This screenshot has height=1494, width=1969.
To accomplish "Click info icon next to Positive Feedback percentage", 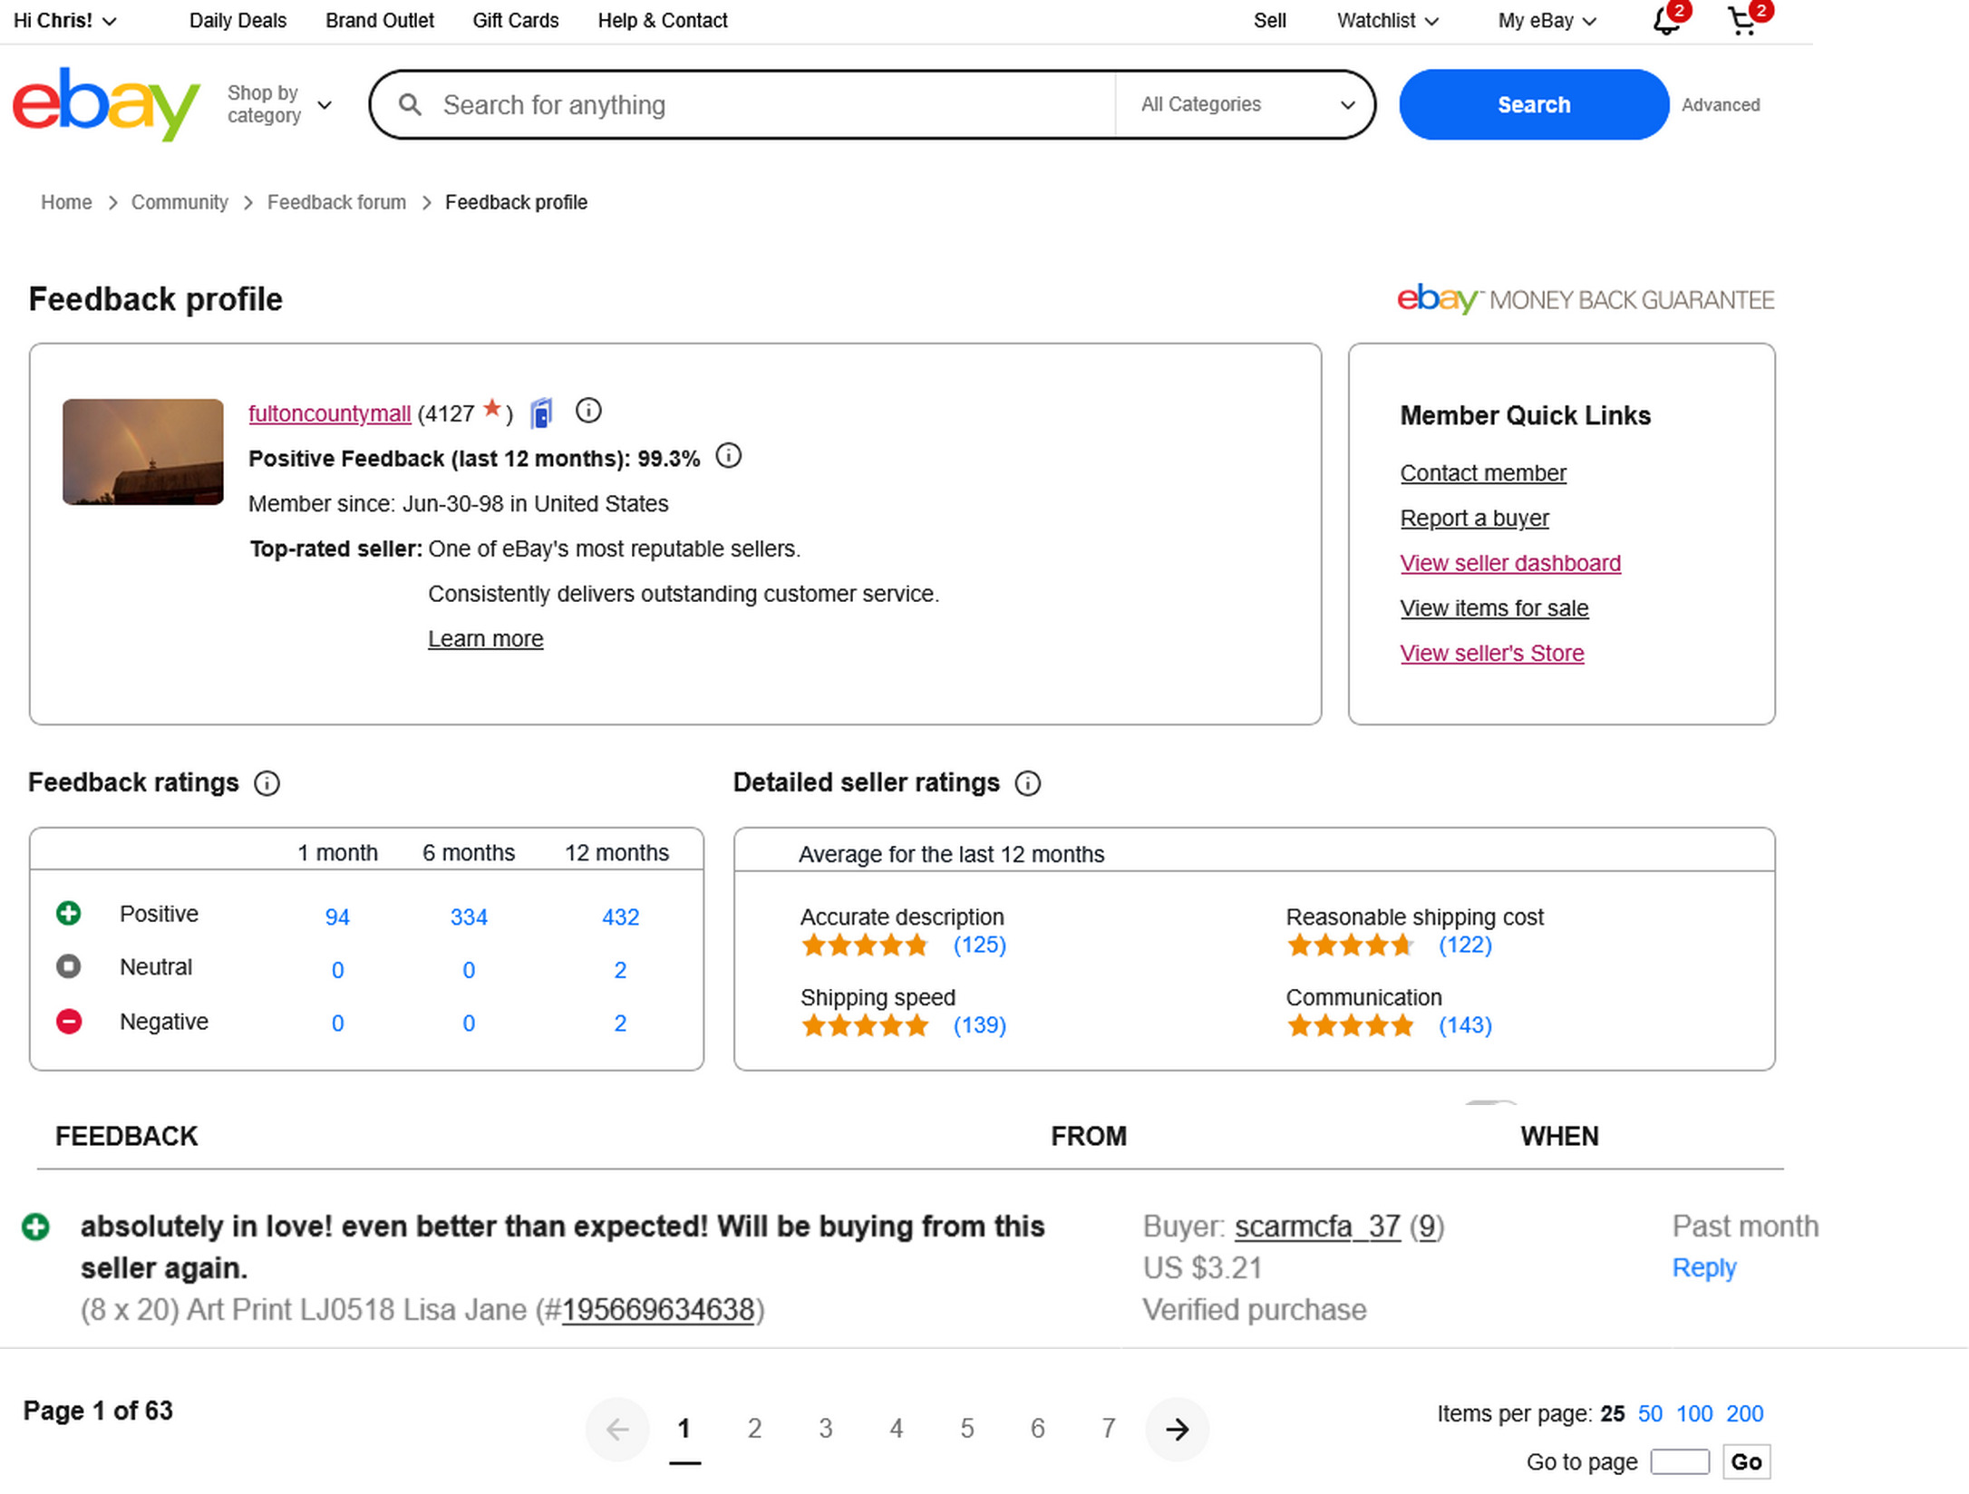I will pos(728,456).
